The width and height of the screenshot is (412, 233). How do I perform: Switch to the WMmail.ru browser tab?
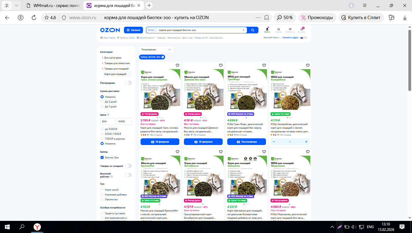(54, 5)
